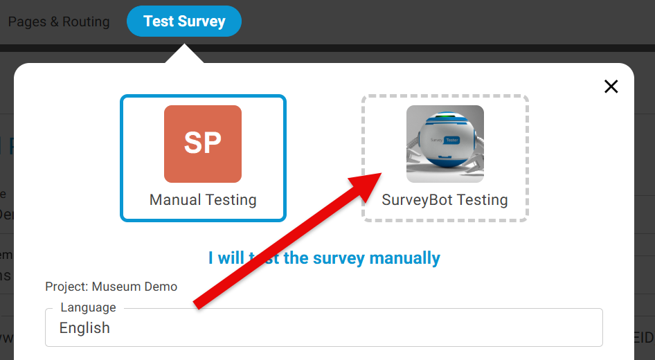Click the white SP letters in orange tile

click(202, 142)
